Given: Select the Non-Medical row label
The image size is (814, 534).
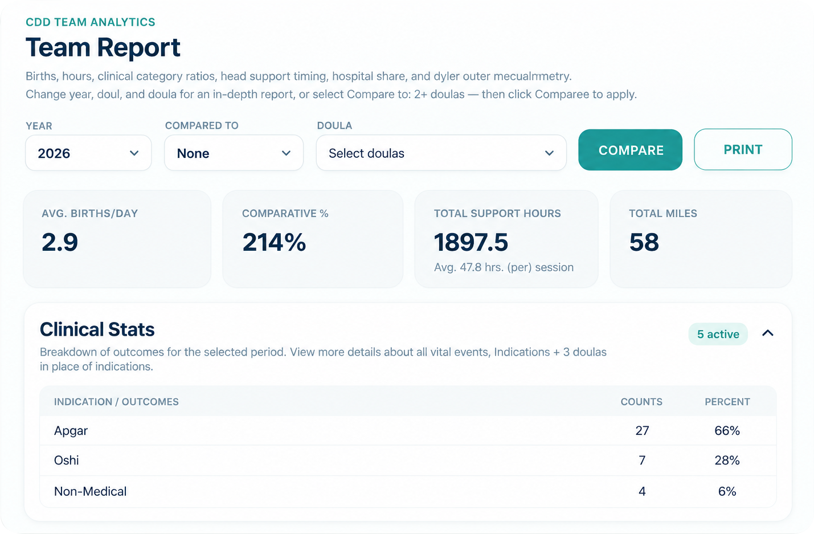Looking at the screenshot, I should [90, 491].
